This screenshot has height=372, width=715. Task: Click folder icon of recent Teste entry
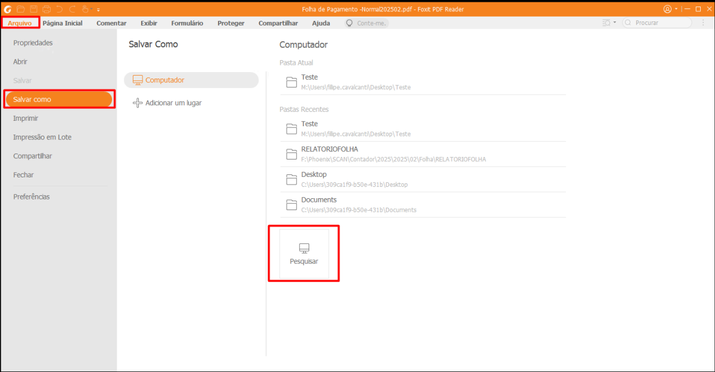[291, 129]
